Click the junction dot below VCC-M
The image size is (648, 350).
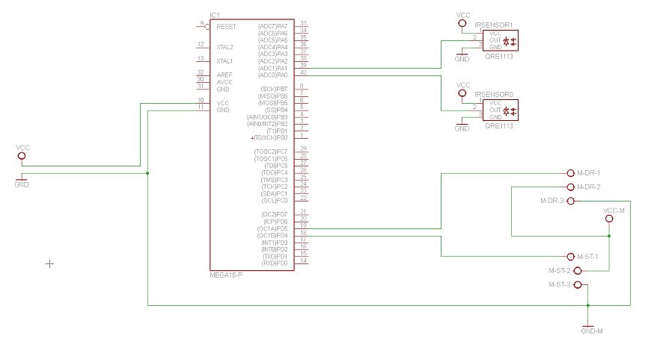609,236
